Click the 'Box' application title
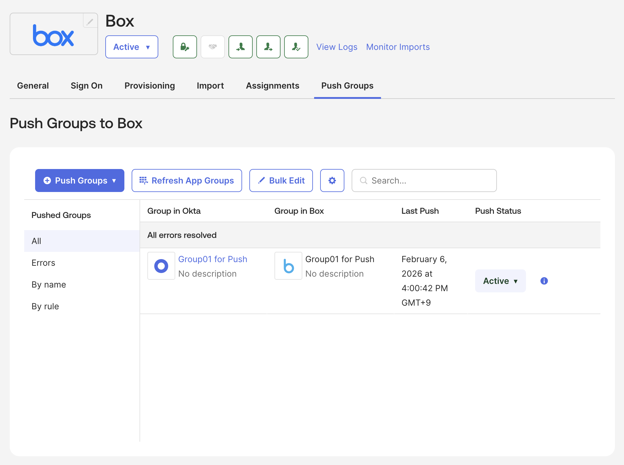This screenshot has width=624, height=465. [x=120, y=21]
